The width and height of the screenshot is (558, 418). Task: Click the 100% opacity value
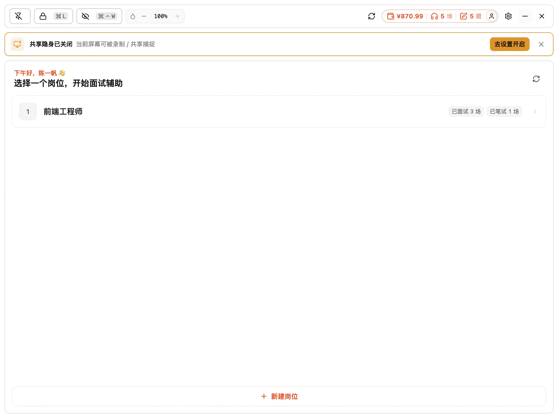(x=161, y=16)
